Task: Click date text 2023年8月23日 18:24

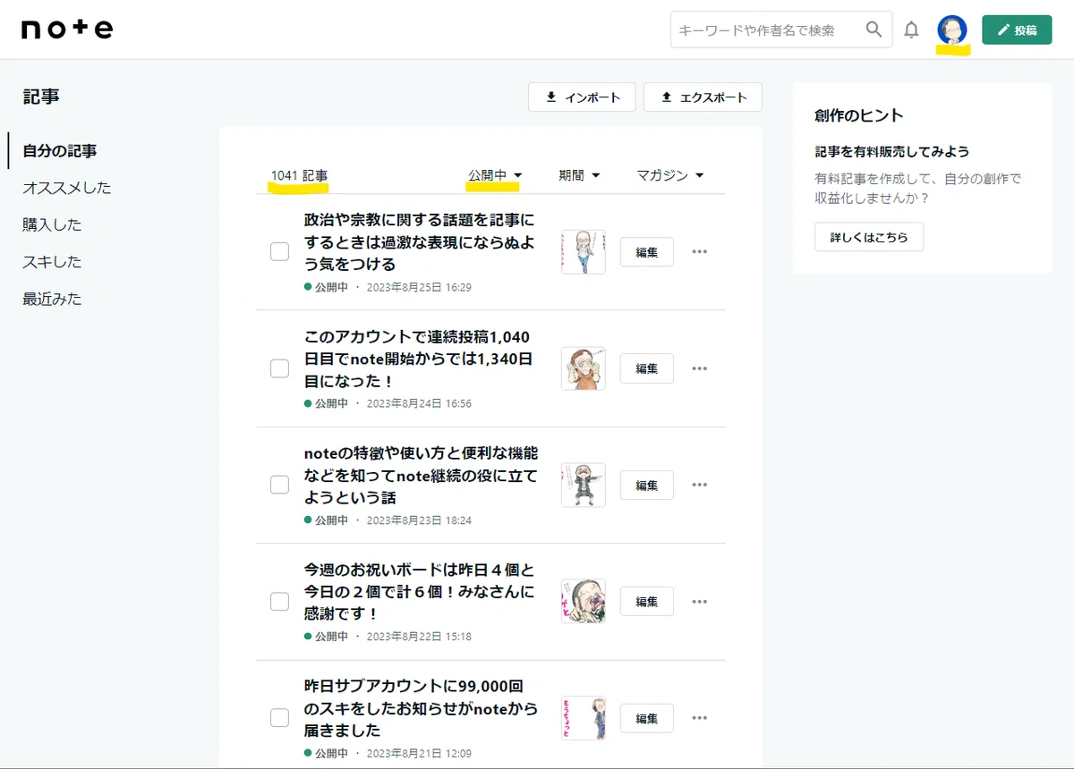Action: tap(419, 520)
